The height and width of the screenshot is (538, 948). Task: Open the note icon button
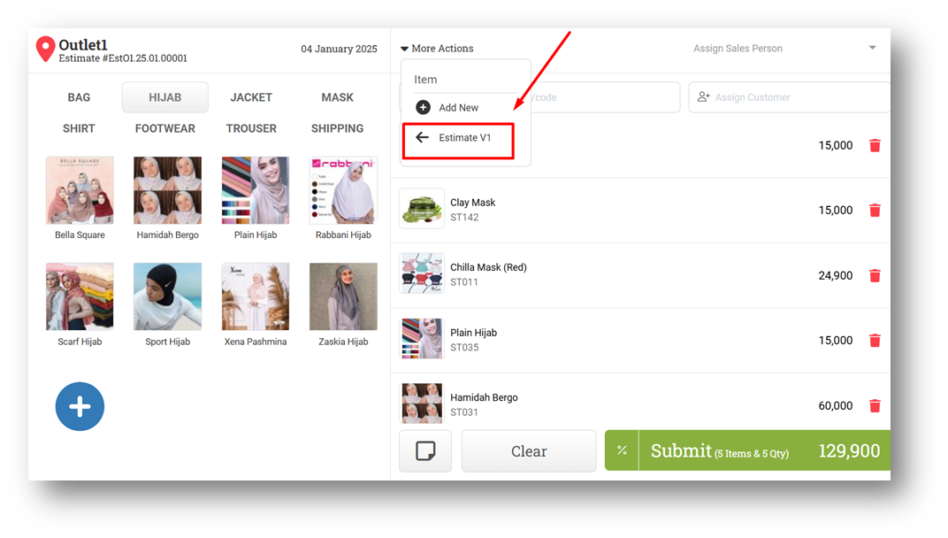[x=425, y=451]
